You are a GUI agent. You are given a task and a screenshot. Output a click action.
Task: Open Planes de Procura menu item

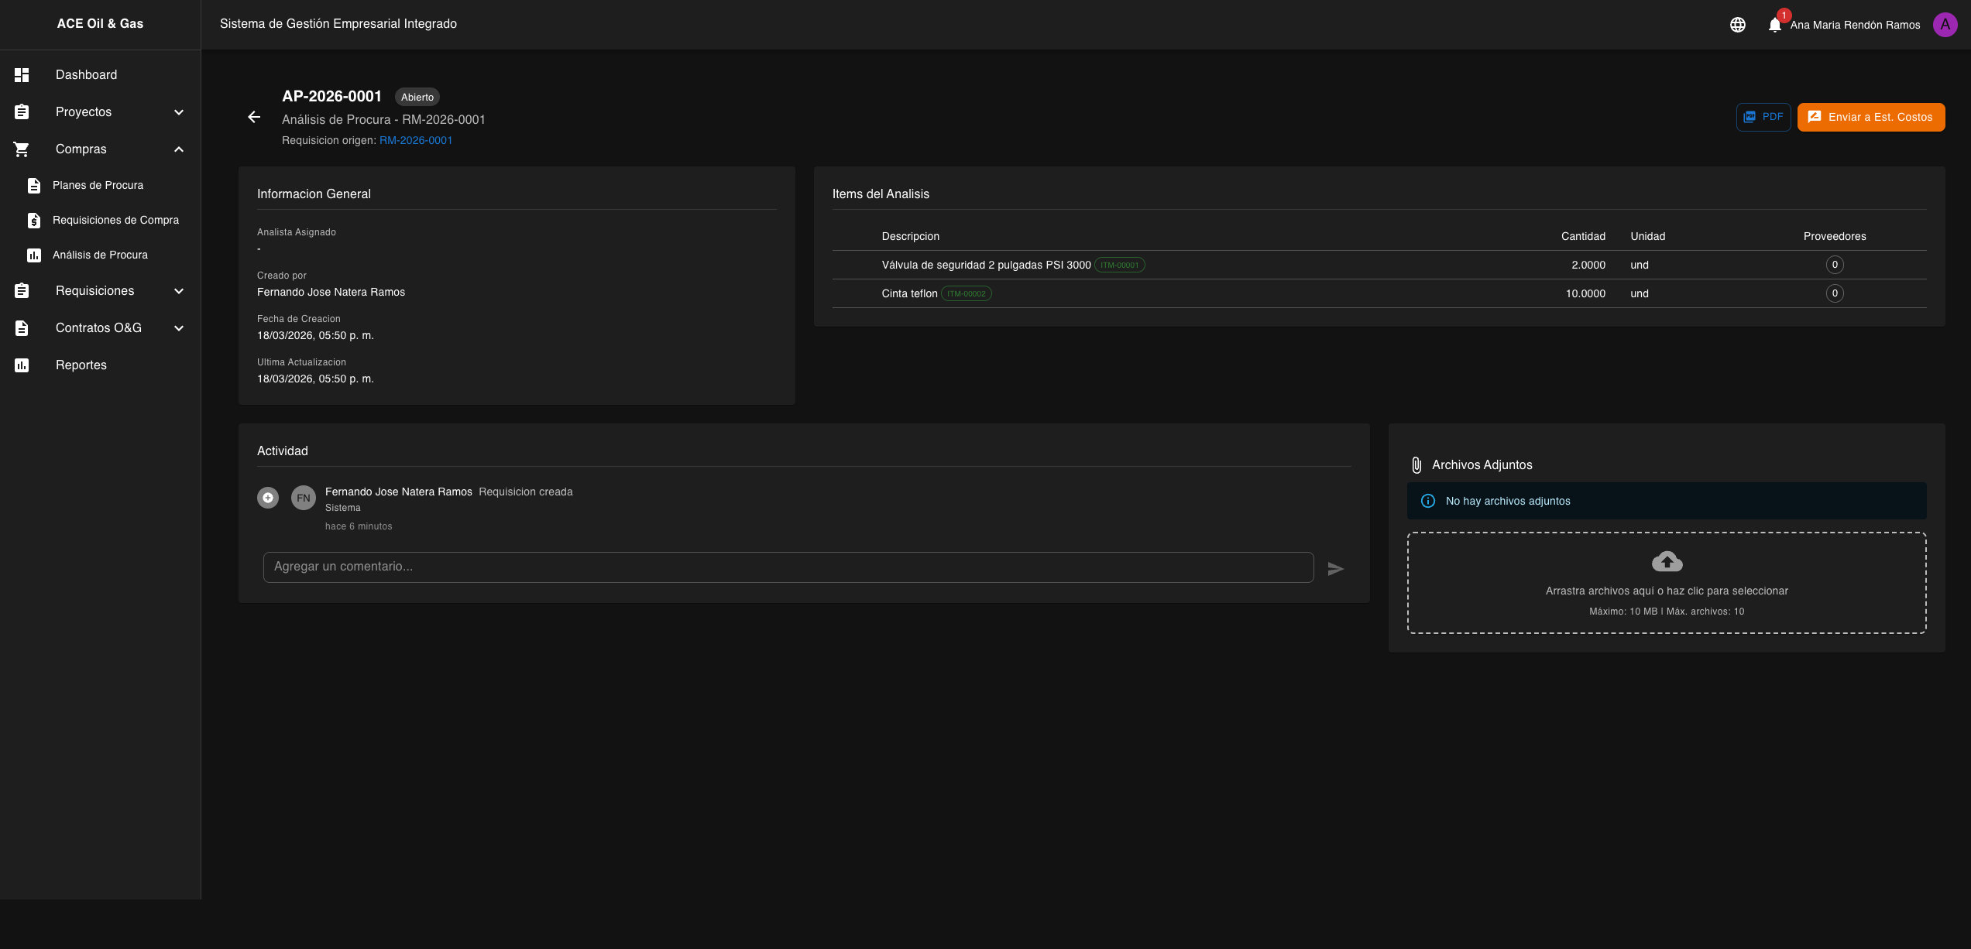coord(98,186)
